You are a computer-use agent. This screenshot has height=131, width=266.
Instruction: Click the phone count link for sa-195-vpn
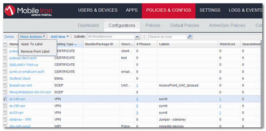tap(137, 106)
